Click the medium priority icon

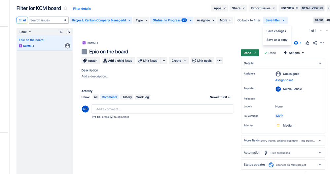point(278,126)
